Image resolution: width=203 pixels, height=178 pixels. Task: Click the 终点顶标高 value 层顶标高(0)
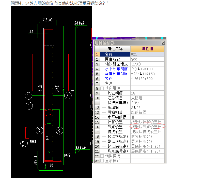[147, 141]
